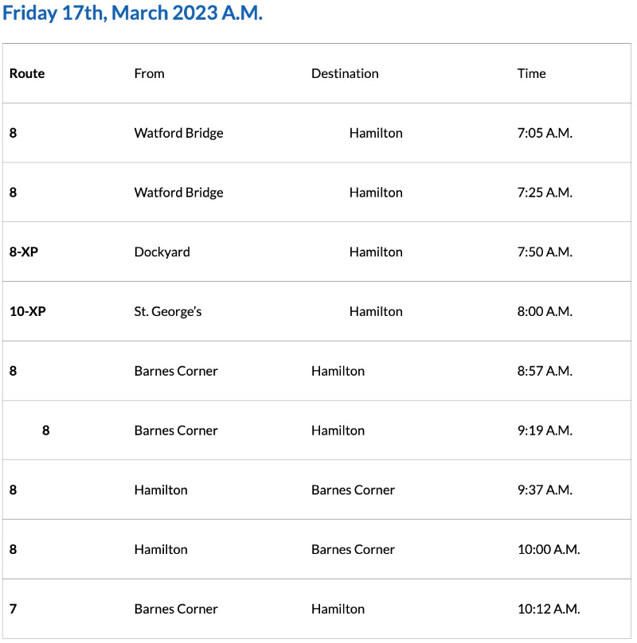637x643 pixels.
Task: Click Hamilton destination in the St. George's row
Action: [376, 311]
